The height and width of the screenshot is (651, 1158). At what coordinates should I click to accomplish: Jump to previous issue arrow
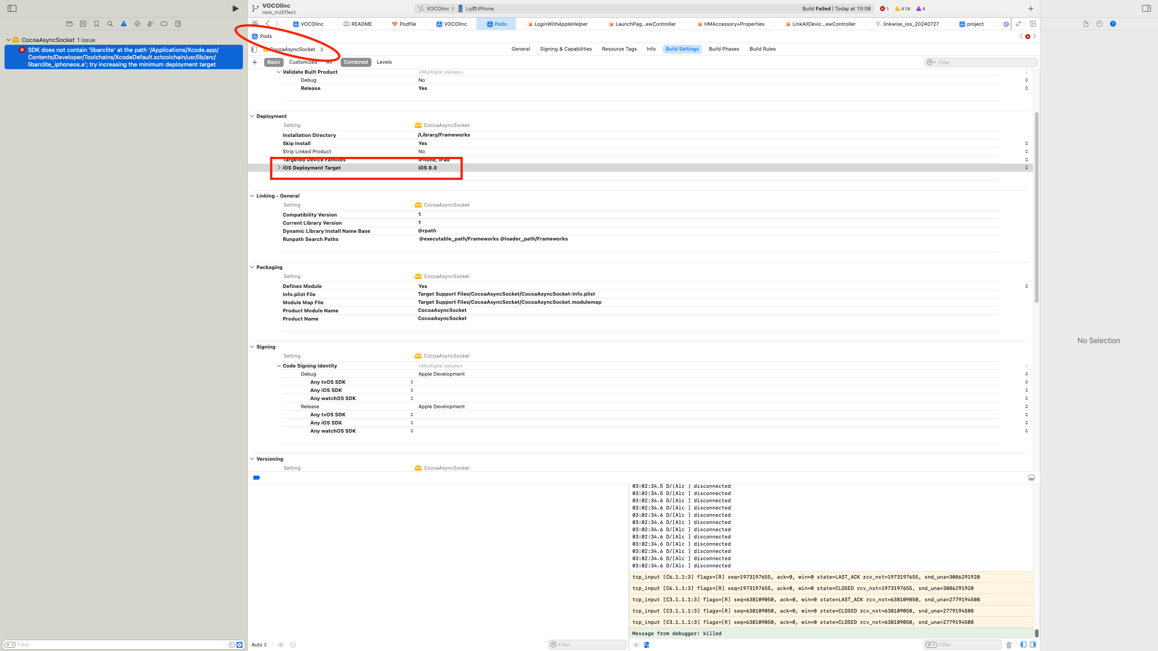coord(1021,36)
